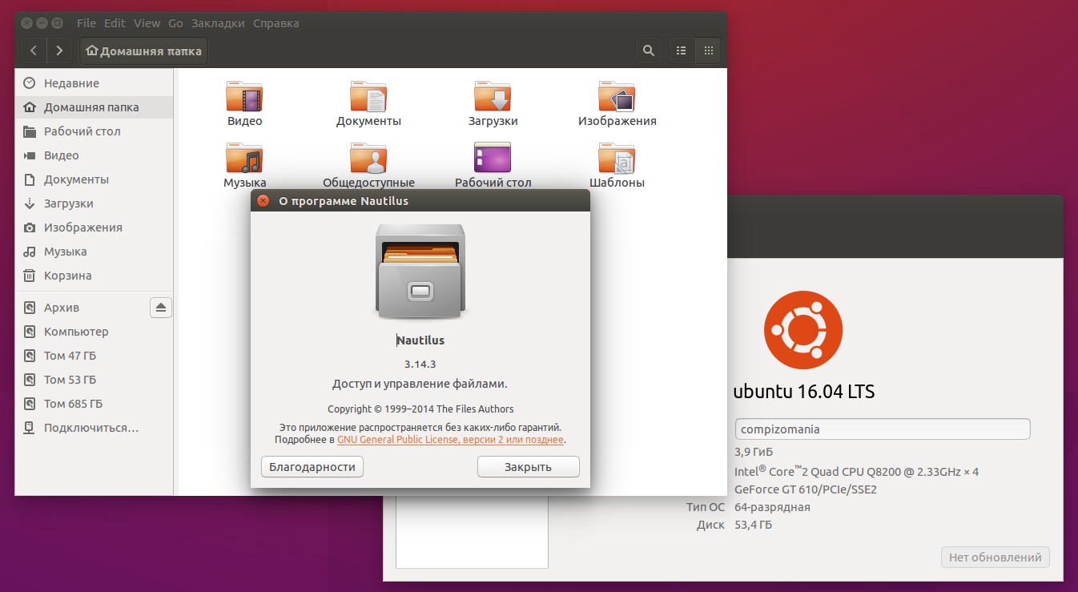Viewport: 1078px width, 592px height.
Task: Click the 3,9 ГиБ memory value
Action: 754,452
